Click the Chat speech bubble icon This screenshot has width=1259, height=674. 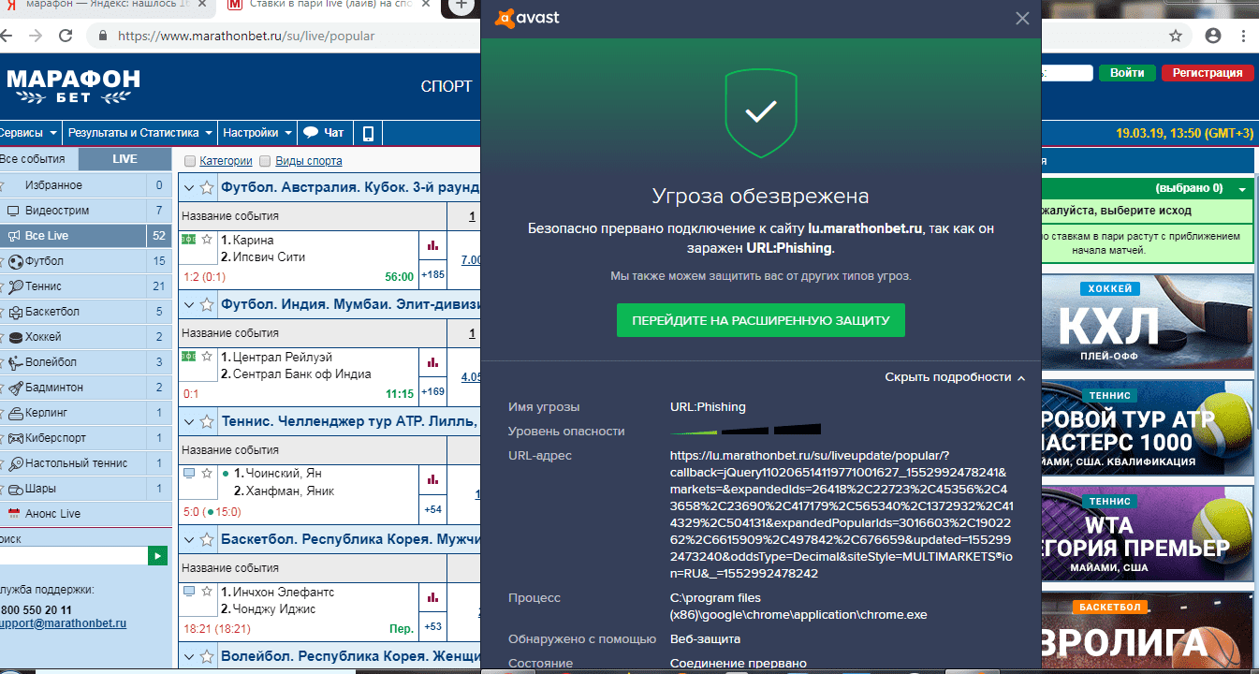(312, 133)
